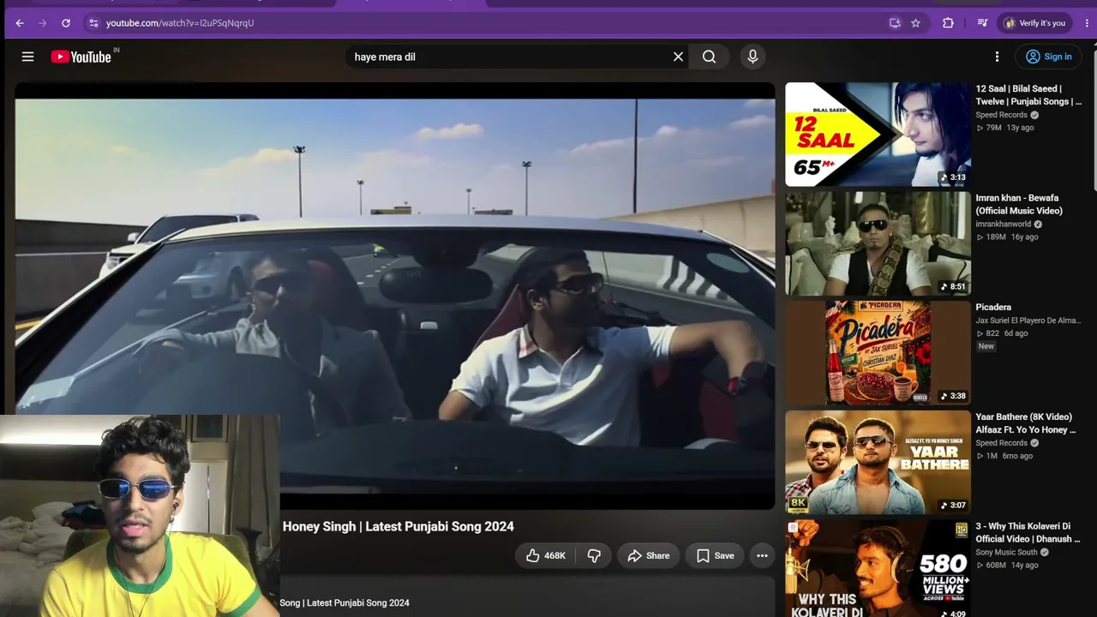Go back with the browser back arrow
1097x617 pixels.
(20, 23)
